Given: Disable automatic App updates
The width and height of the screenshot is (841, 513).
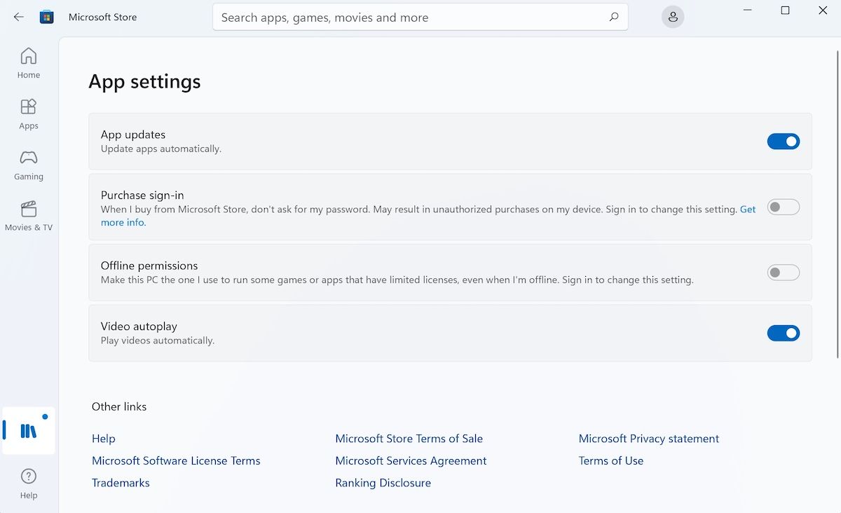Looking at the screenshot, I should [x=783, y=141].
